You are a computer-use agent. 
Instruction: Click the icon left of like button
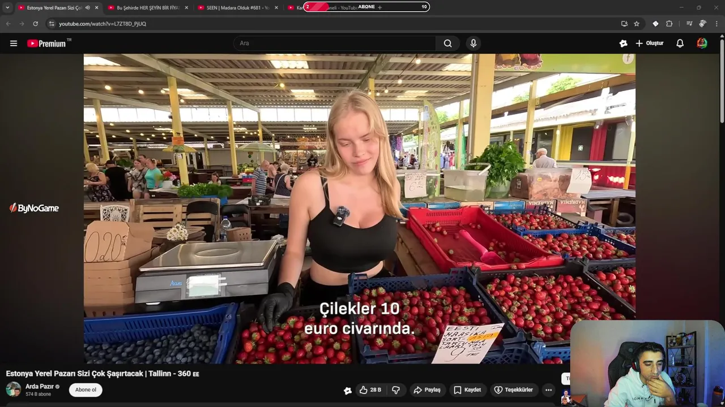(348, 391)
